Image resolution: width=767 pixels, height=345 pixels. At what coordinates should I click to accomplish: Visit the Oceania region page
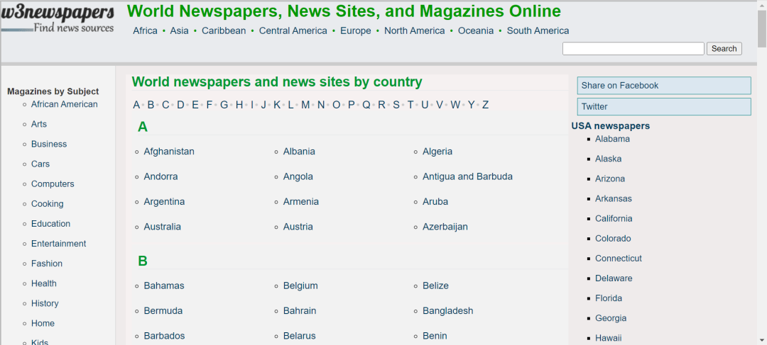pos(476,30)
